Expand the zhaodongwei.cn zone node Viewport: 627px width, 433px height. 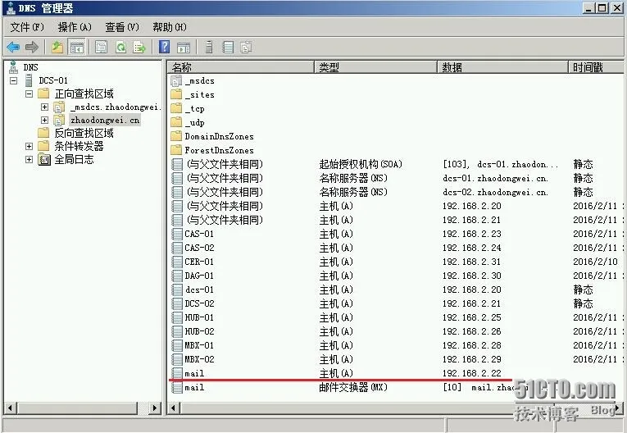tap(44, 120)
